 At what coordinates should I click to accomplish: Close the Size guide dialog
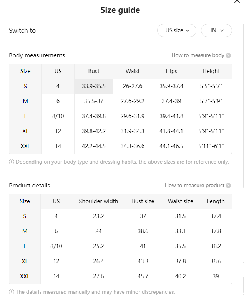tap(237, 1)
